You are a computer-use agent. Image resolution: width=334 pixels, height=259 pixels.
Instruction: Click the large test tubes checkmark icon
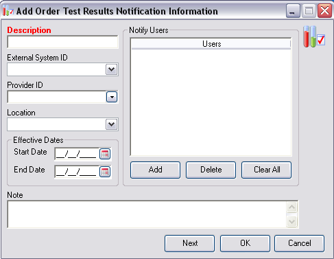314,36
